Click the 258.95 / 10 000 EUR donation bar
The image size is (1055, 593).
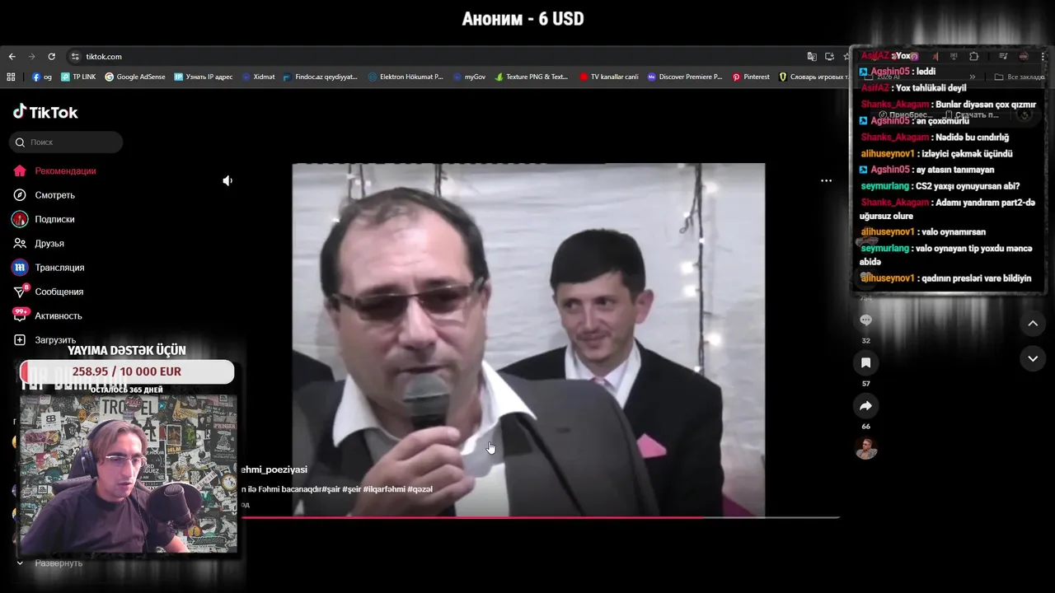click(x=127, y=371)
